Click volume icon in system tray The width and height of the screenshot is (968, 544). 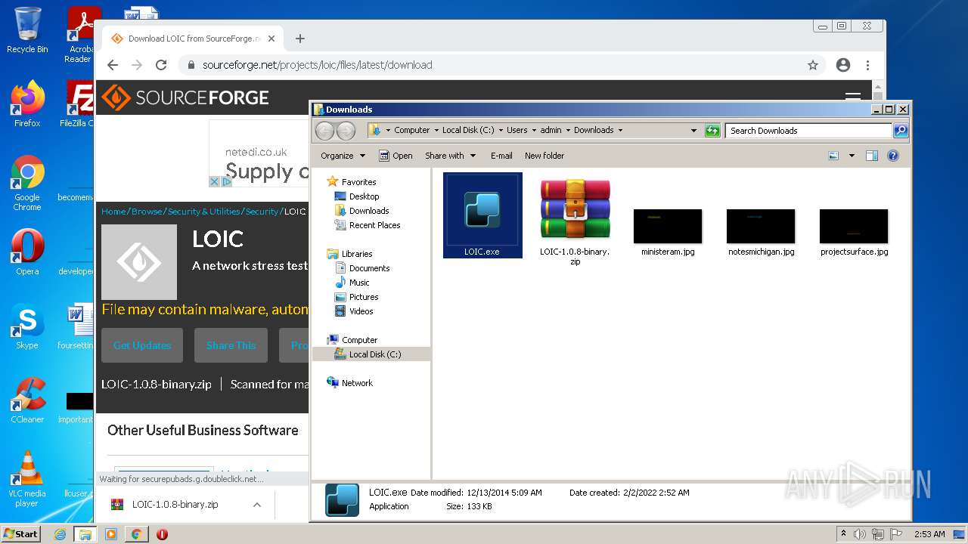(x=860, y=534)
